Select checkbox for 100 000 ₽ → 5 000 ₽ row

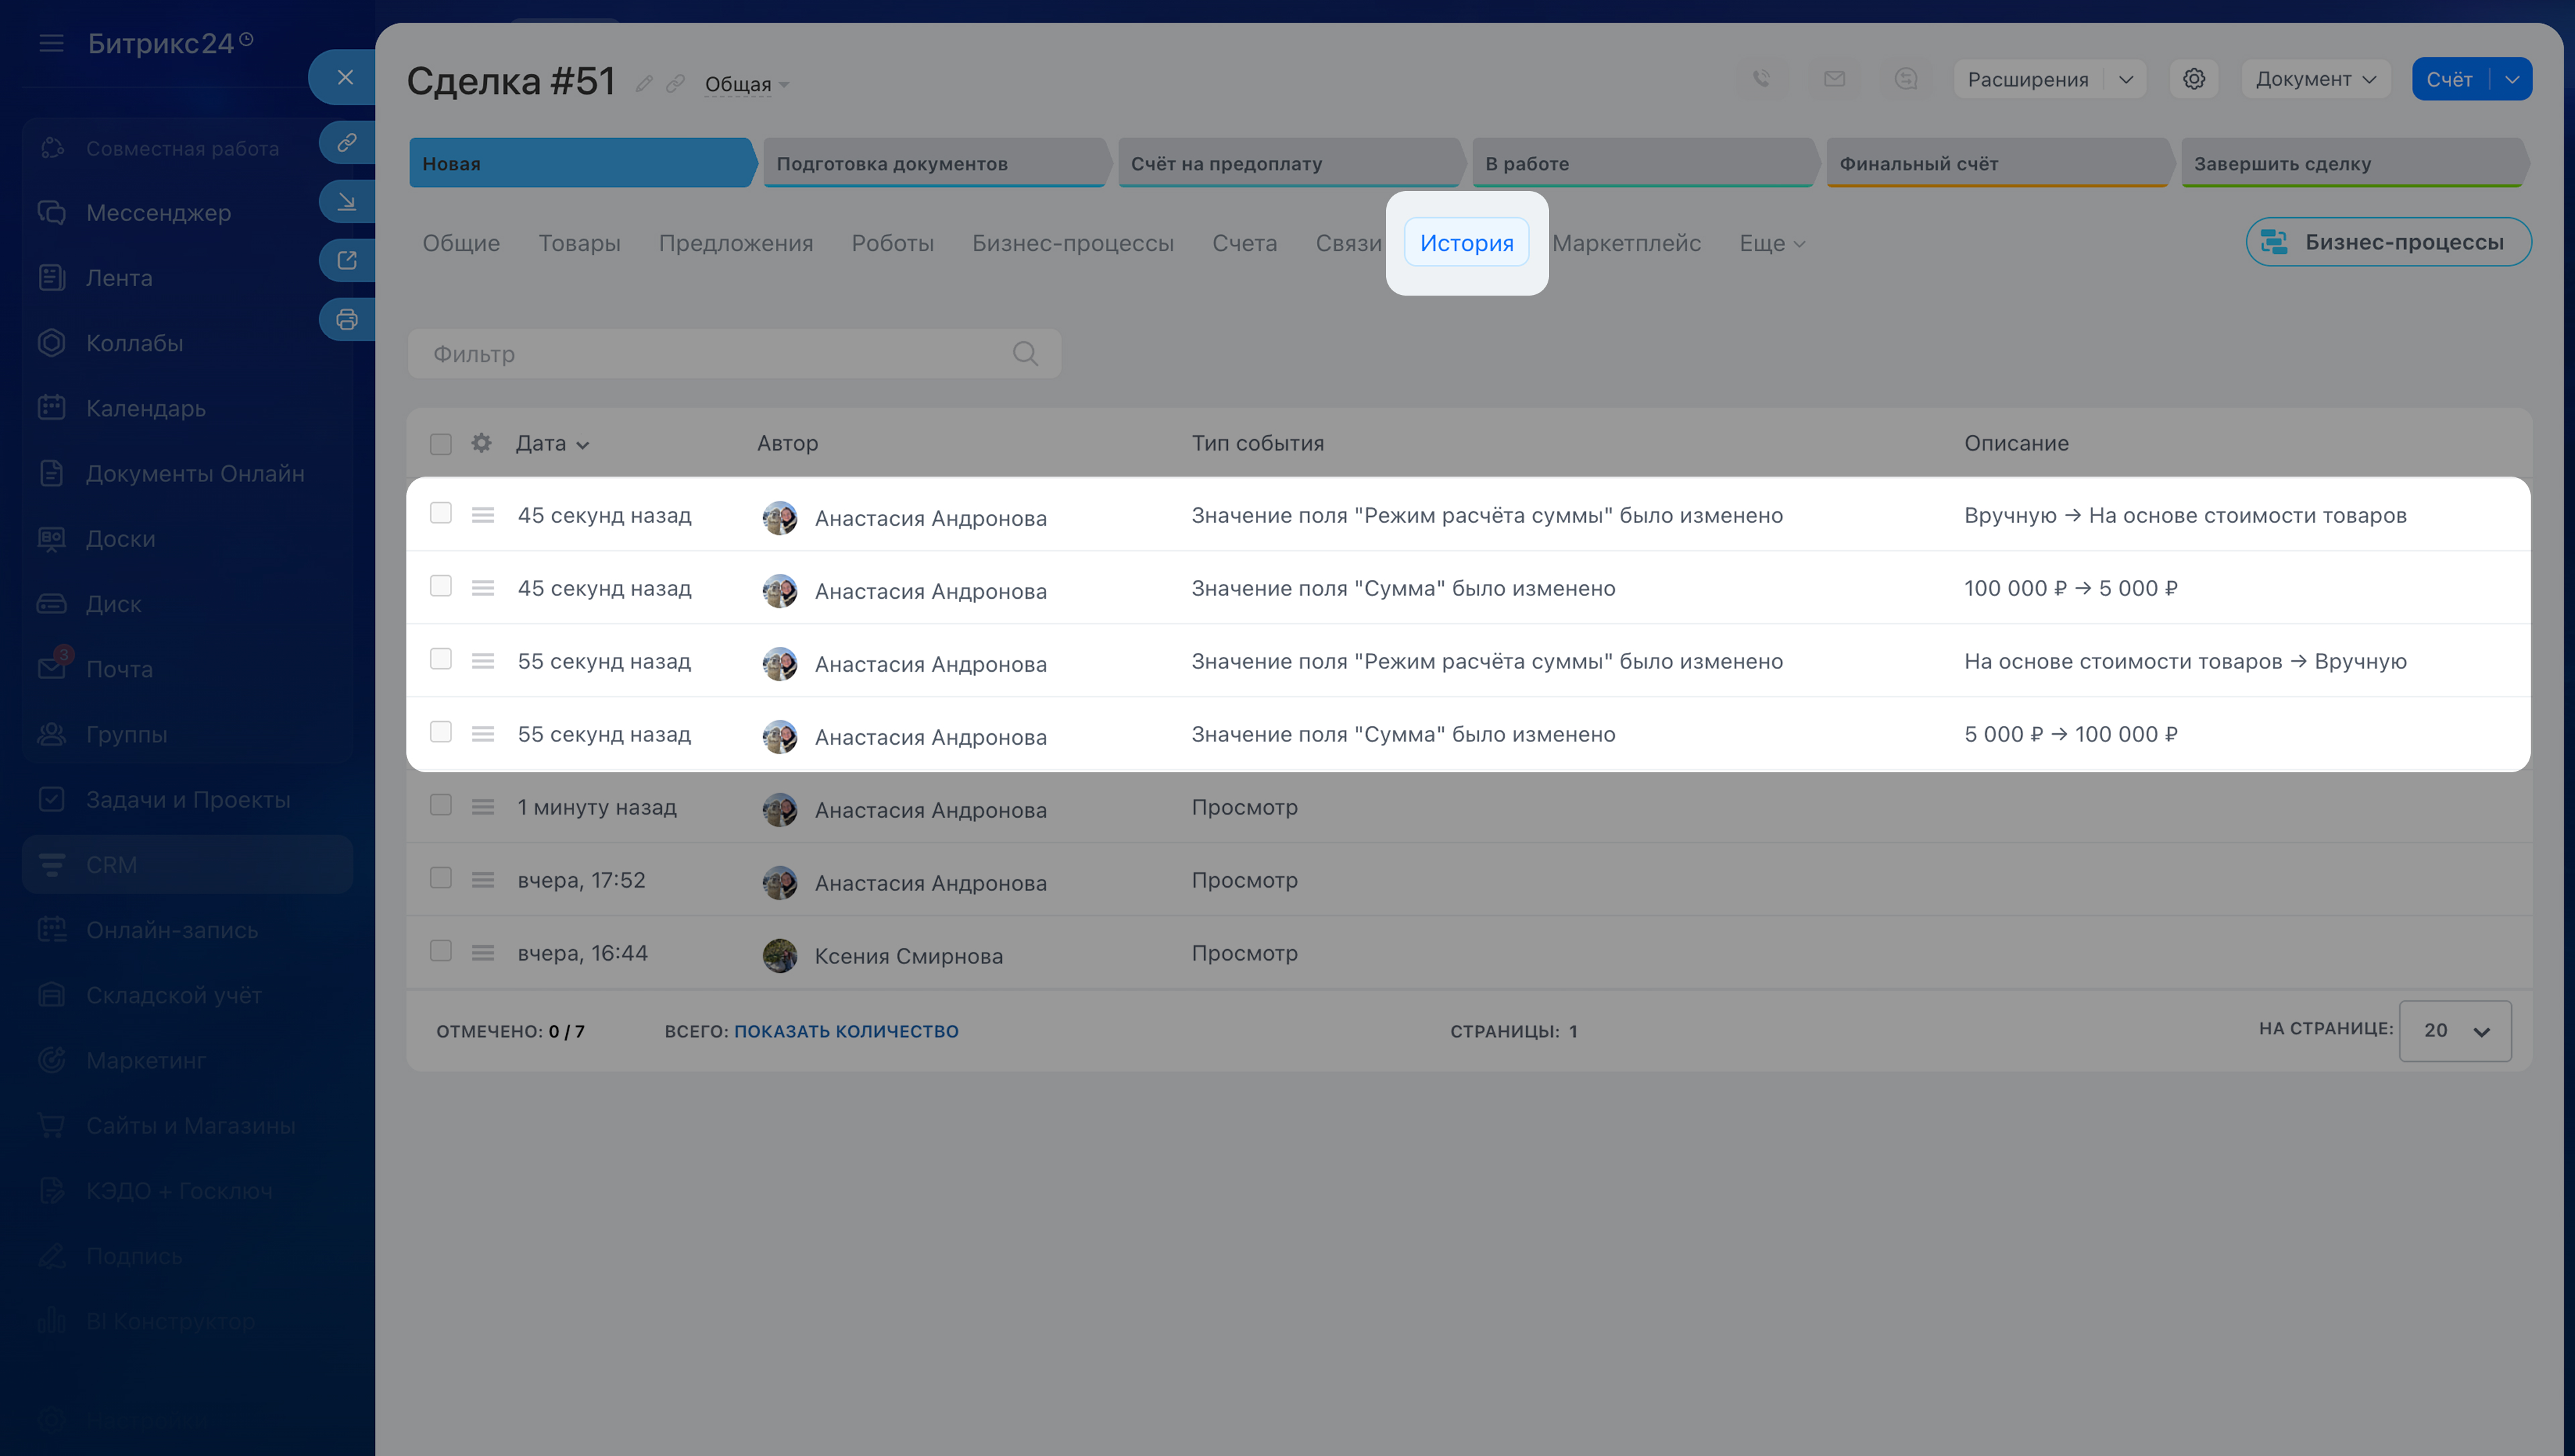pos(441,587)
